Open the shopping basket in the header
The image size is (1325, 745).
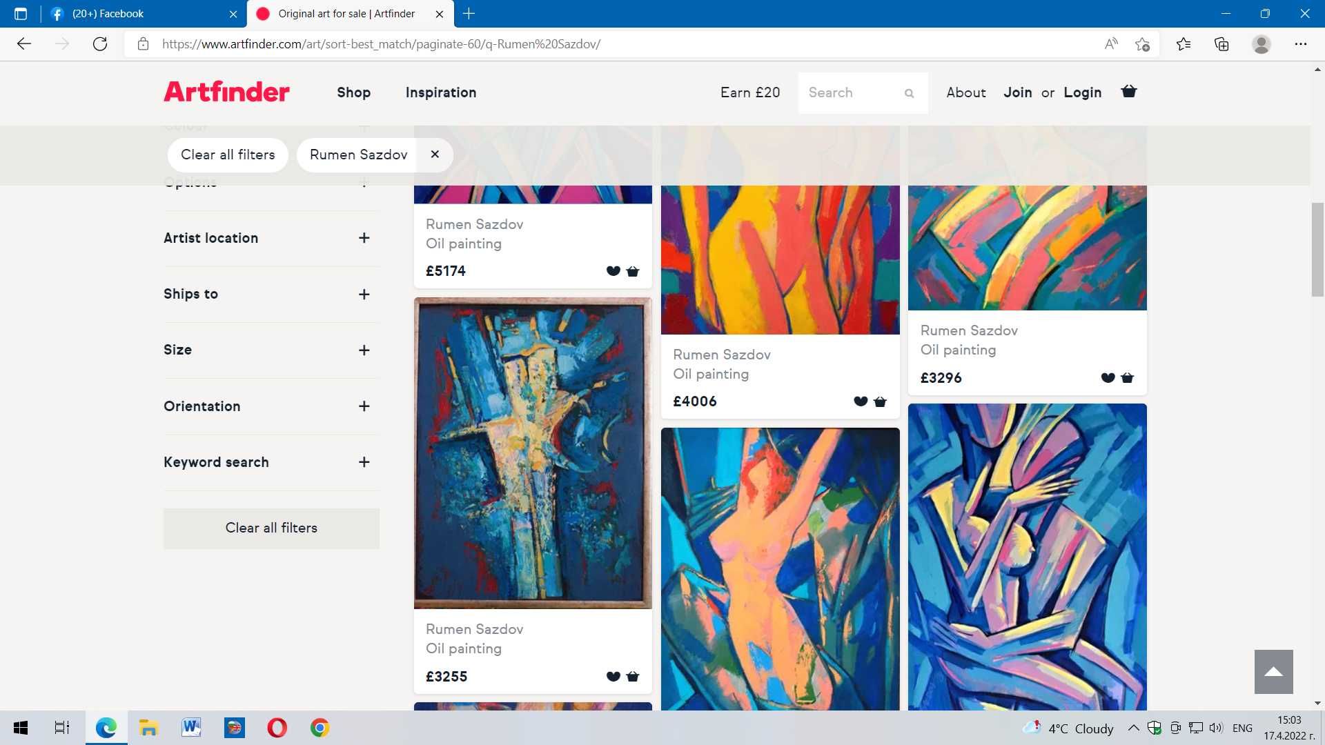click(1129, 91)
